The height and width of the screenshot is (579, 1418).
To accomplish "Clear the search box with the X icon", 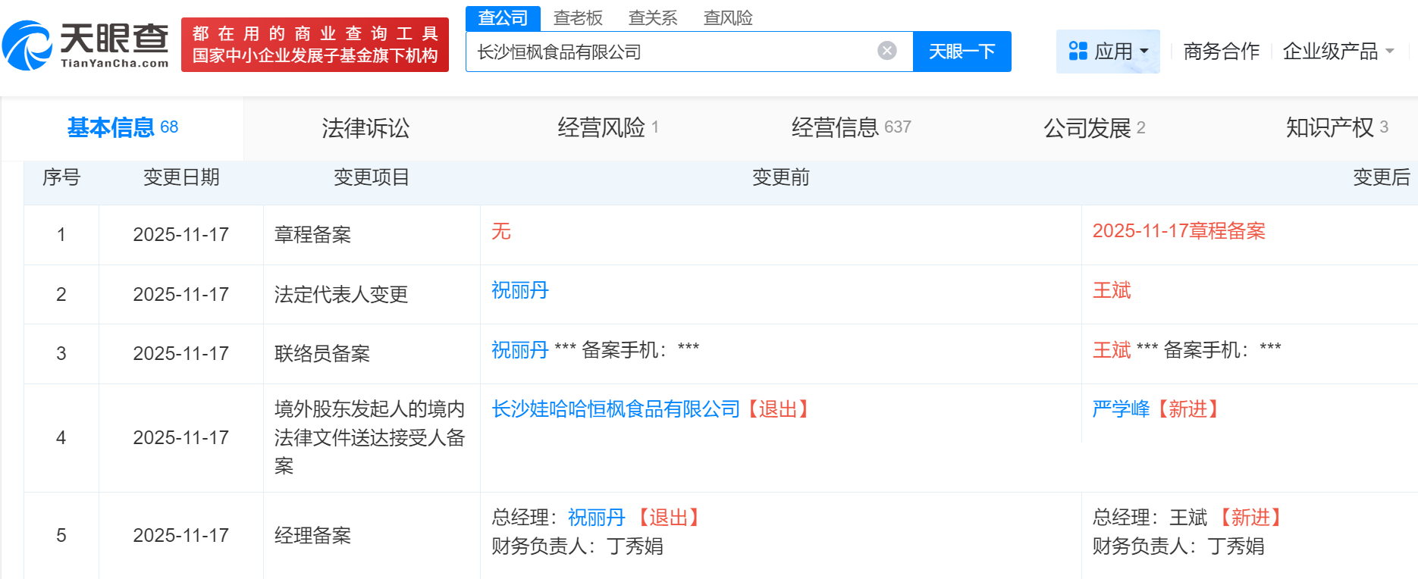I will pos(887,51).
